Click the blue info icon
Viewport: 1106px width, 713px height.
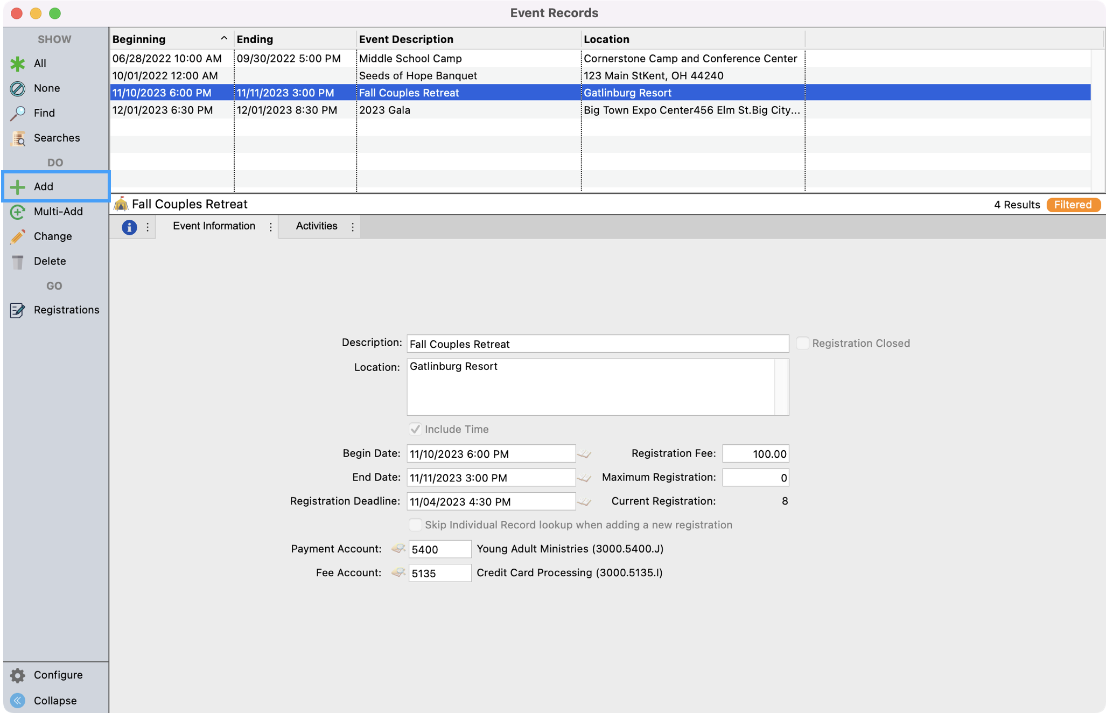(x=129, y=227)
